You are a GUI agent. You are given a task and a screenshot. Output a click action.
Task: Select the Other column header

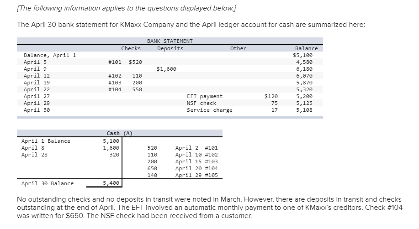(239, 48)
